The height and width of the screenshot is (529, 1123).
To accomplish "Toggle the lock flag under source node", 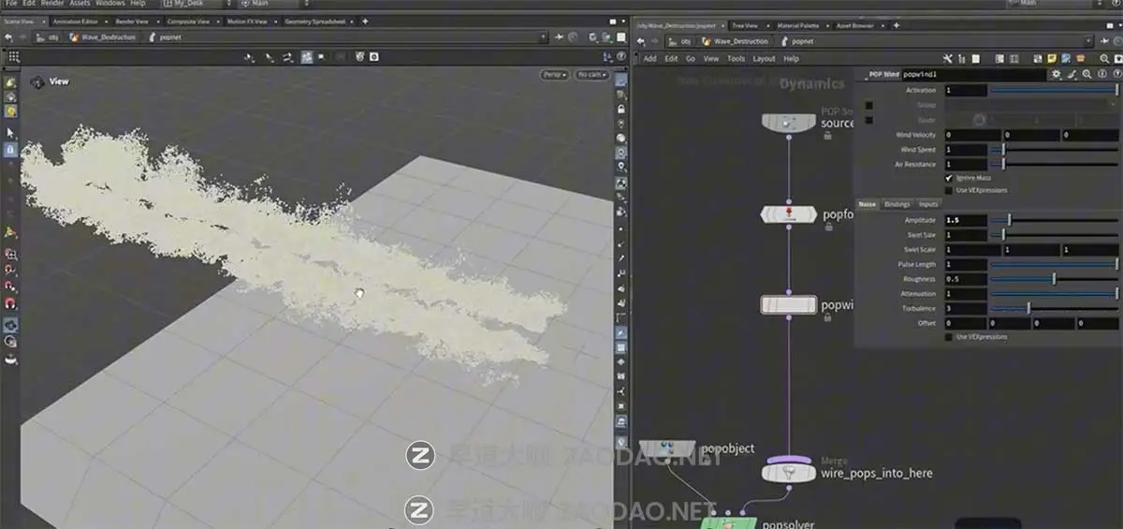I will pyautogui.click(x=827, y=136).
